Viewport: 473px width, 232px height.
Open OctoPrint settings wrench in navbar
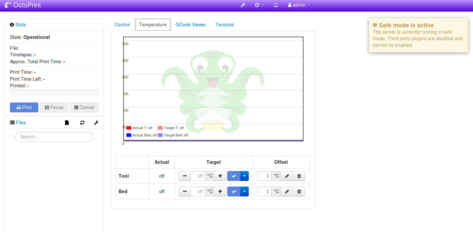[x=243, y=5]
